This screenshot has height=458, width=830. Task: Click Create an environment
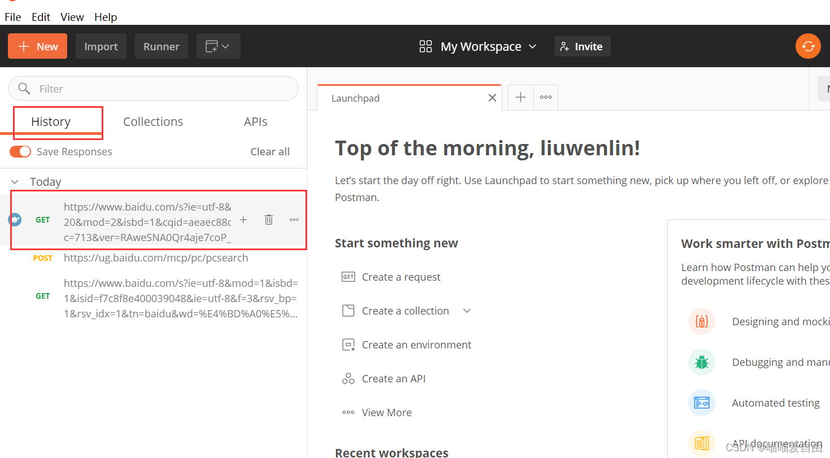pyautogui.click(x=417, y=344)
